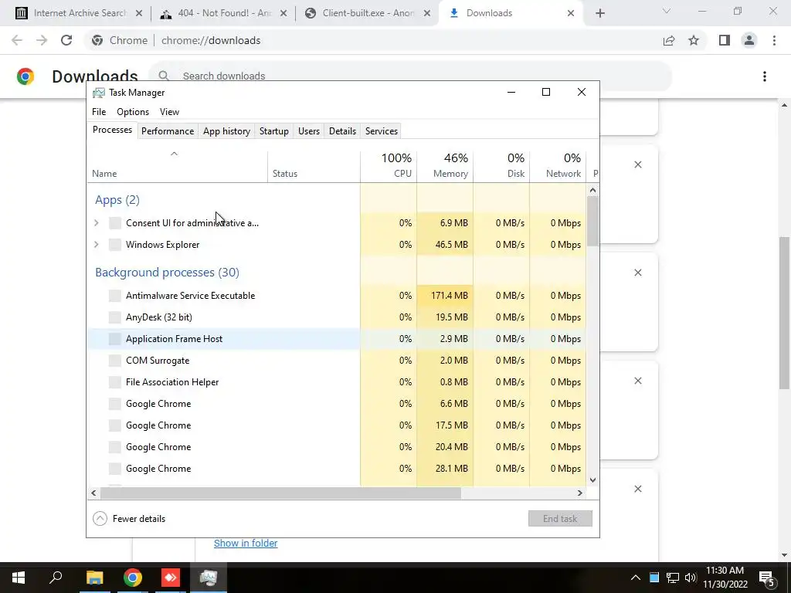Open File Explorer from taskbar
Image resolution: width=791 pixels, height=593 pixels.
coord(94,578)
